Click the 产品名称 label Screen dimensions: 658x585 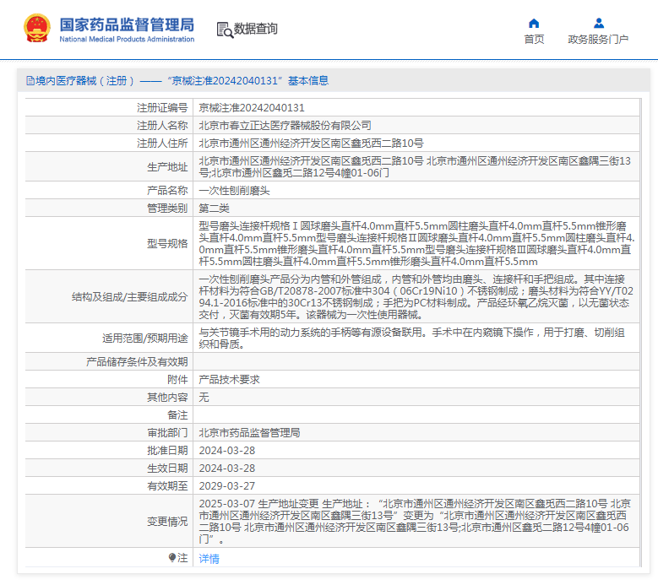click(x=167, y=191)
